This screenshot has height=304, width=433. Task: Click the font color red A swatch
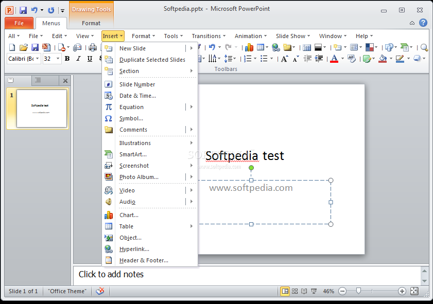coord(334,59)
